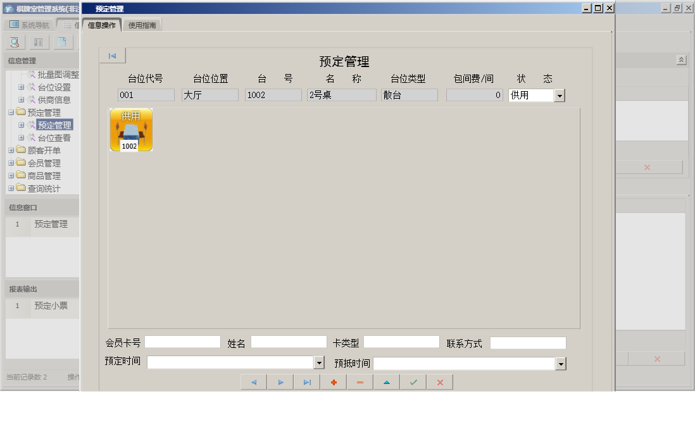695x446 pixels.
Task: Click the back arrow icon above 预定管理 title
Action: (112, 55)
